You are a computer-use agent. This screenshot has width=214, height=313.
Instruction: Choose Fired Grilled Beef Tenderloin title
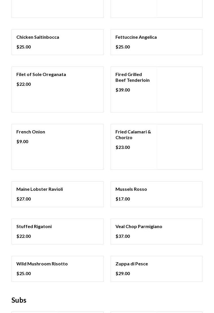132,77
